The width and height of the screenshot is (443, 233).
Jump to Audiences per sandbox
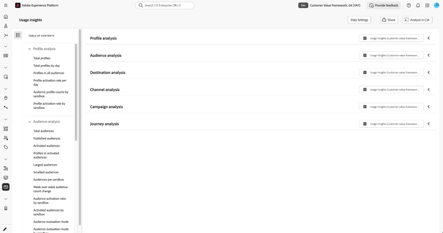[48, 180]
